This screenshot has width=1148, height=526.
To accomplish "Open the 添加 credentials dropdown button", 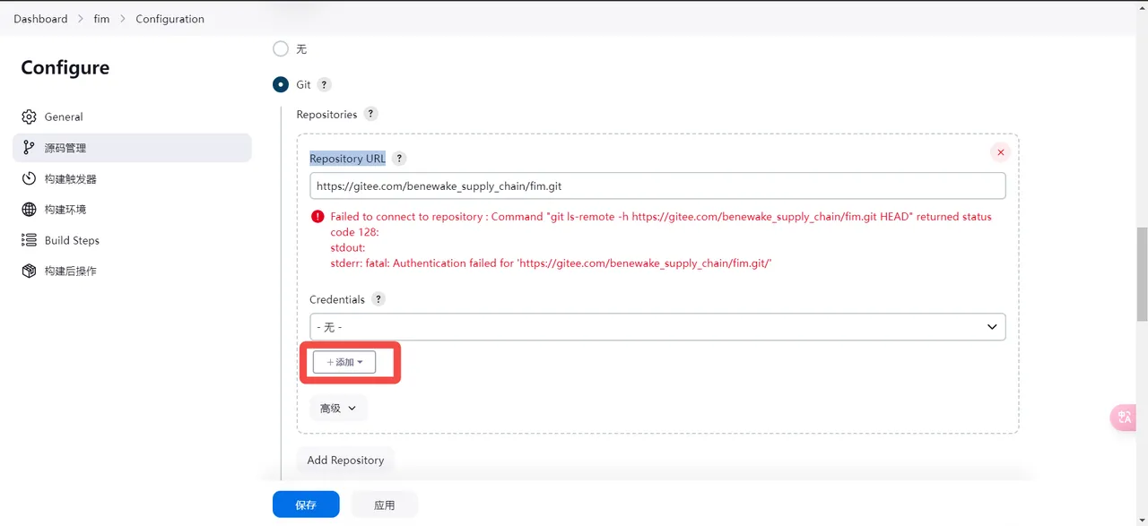I will pyautogui.click(x=344, y=362).
